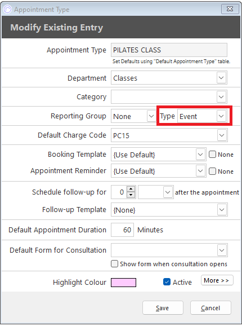This screenshot has height=326, width=242.
Task: Save the appointment type entry
Action: (x=163, y=308)
